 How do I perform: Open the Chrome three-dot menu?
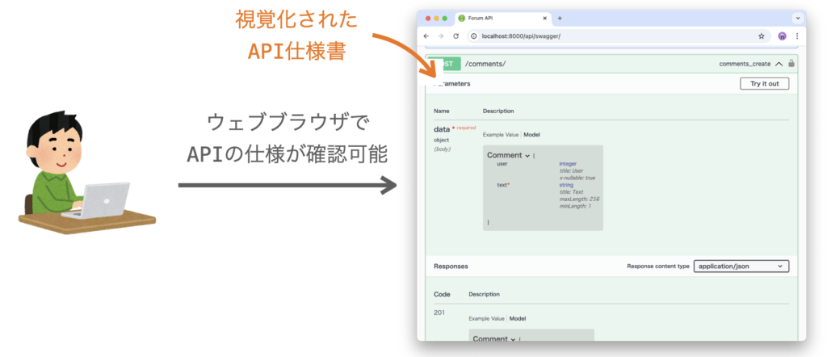click(797, 36)
